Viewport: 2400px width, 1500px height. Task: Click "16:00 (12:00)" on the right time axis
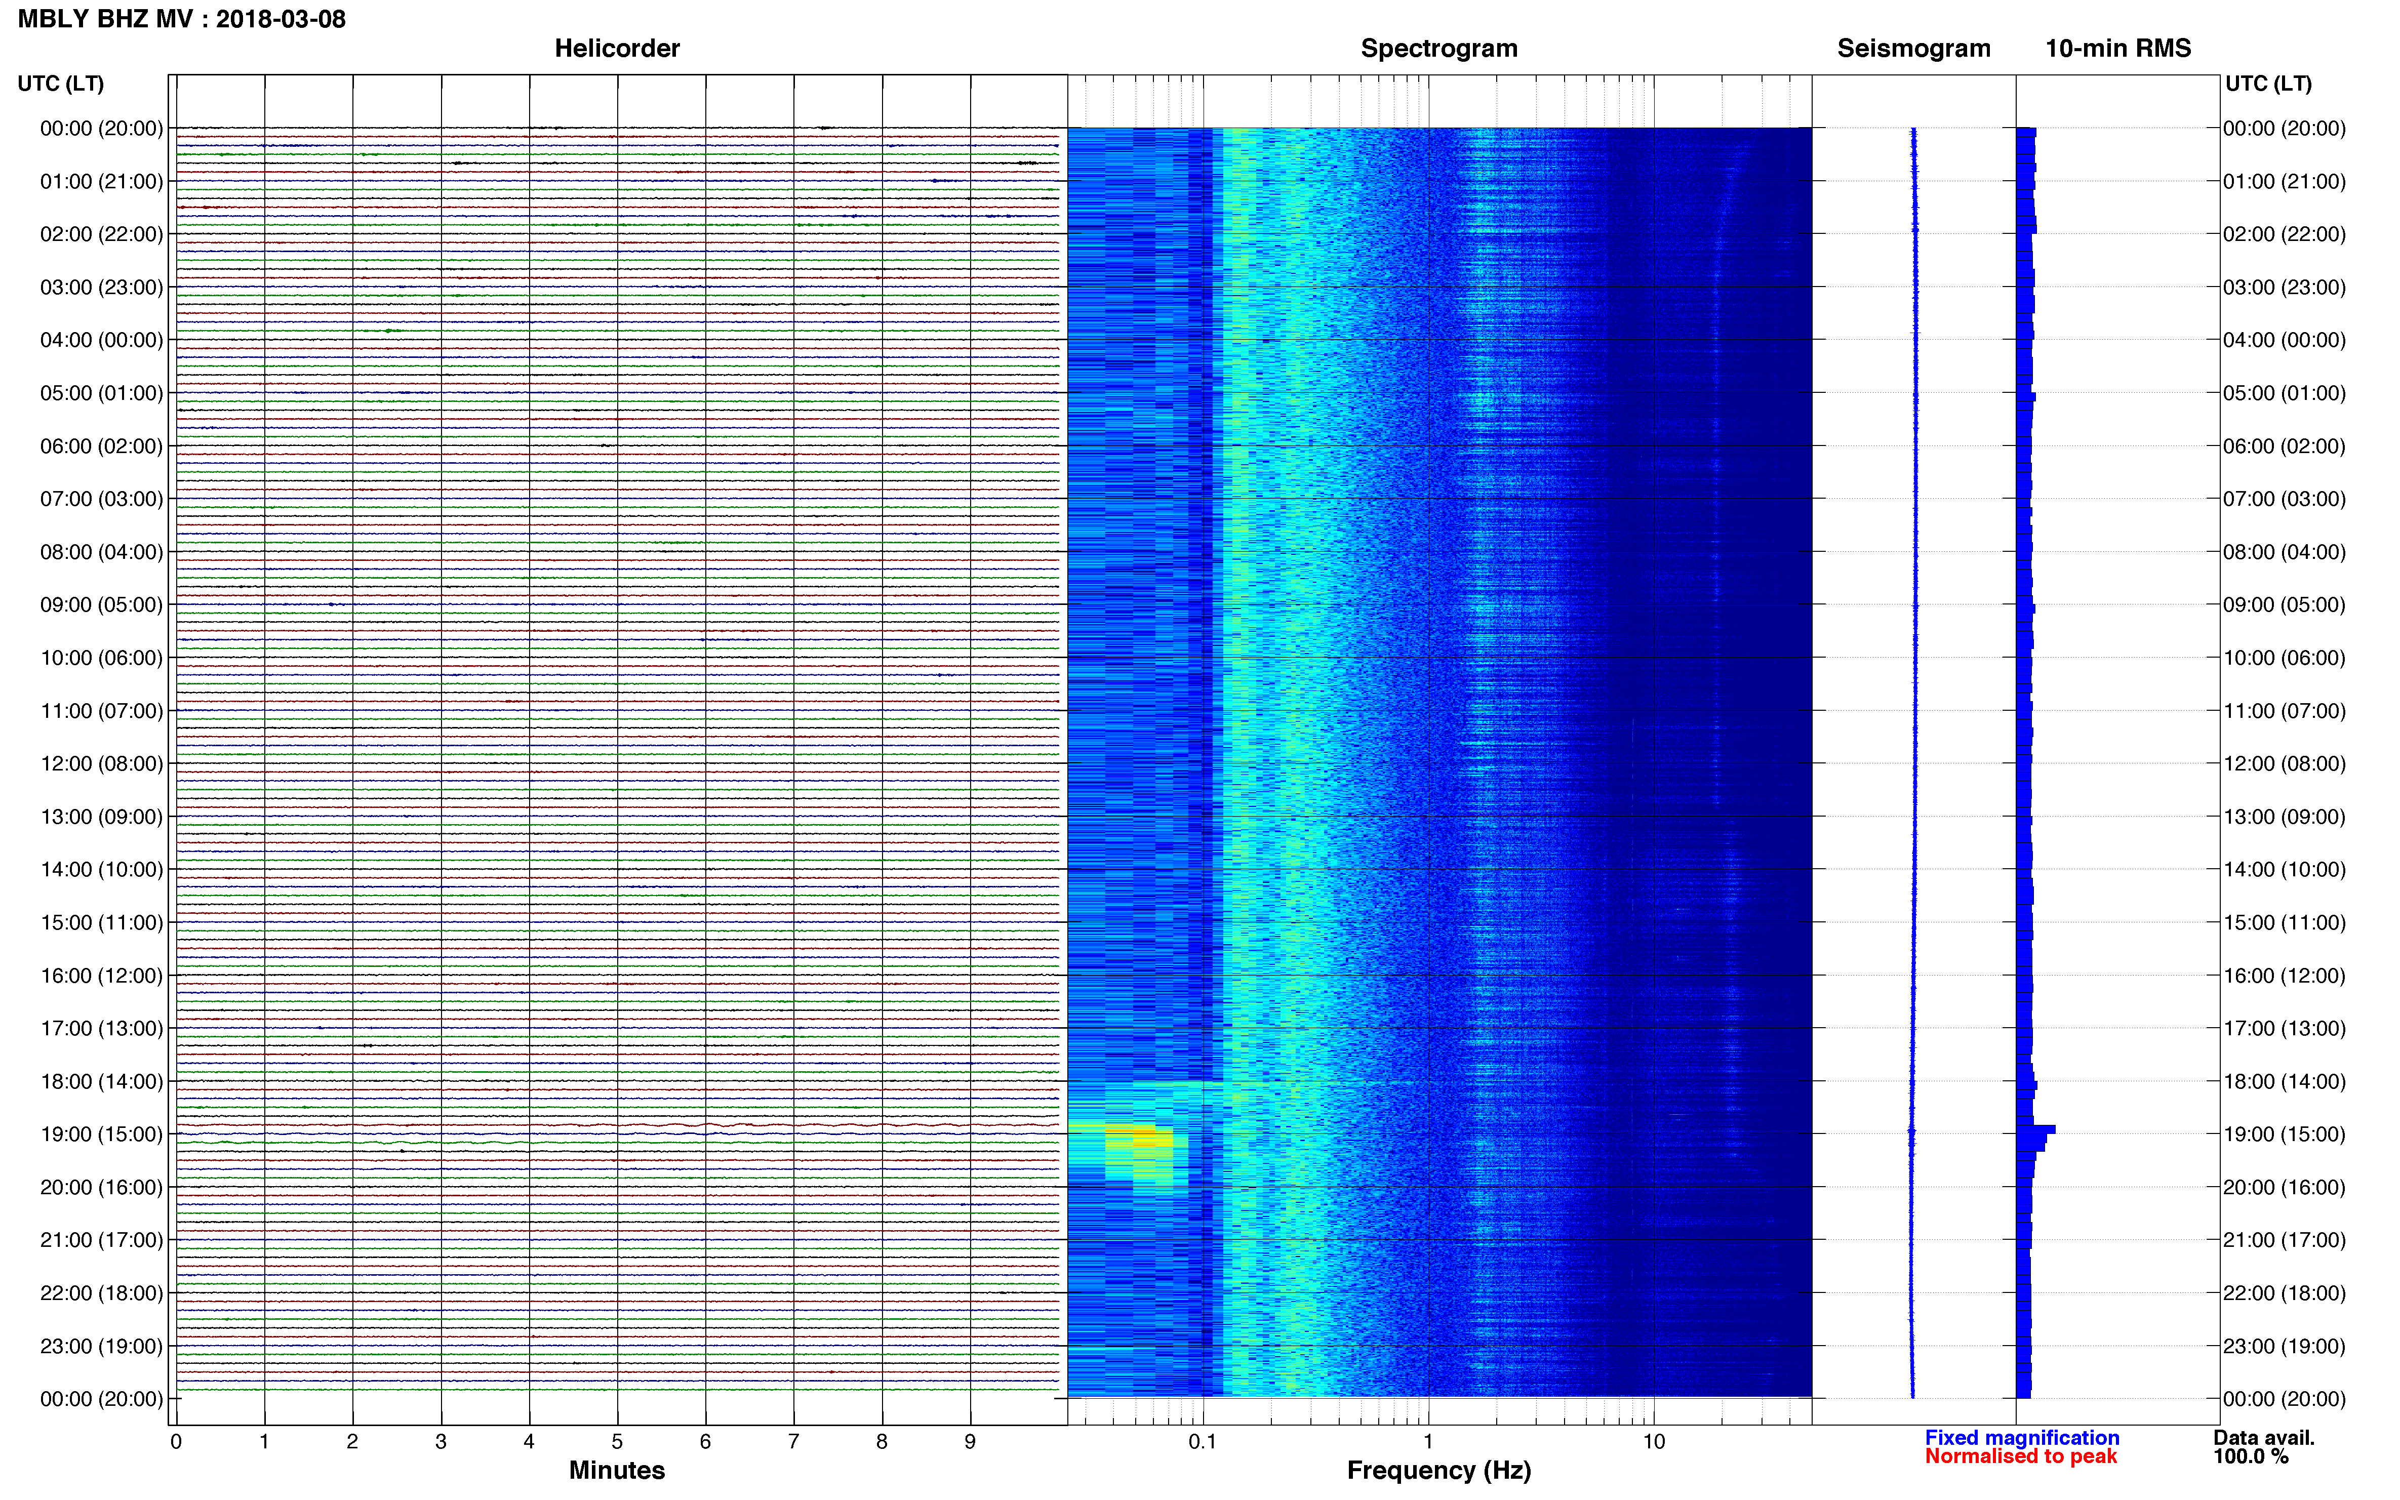(2284, 976)
